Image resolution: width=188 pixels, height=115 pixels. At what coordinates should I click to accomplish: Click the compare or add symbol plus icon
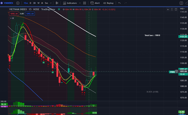pos(18,3)
